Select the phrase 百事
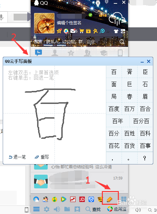Image resolution: width=157 pixels, height=214 pixels. (x=145, y=146)
